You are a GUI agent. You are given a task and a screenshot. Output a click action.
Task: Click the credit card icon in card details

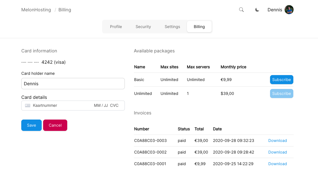(x=28, y=105)
